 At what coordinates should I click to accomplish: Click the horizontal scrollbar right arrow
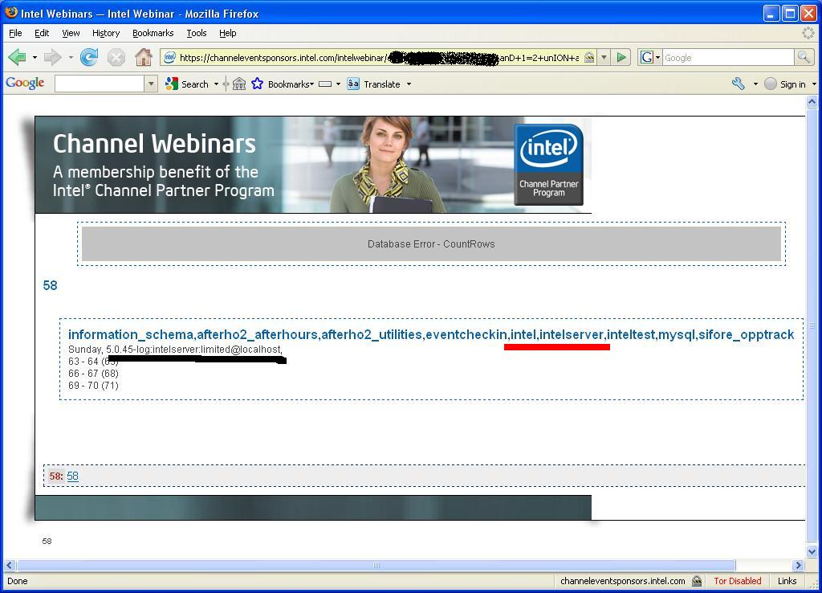point(798,565)
